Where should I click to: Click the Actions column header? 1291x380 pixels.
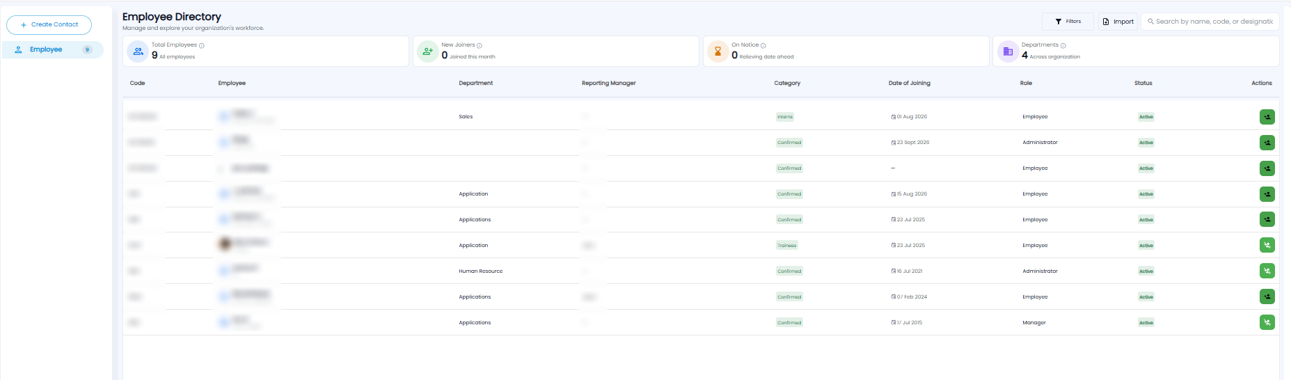[x=1262, y=83]
